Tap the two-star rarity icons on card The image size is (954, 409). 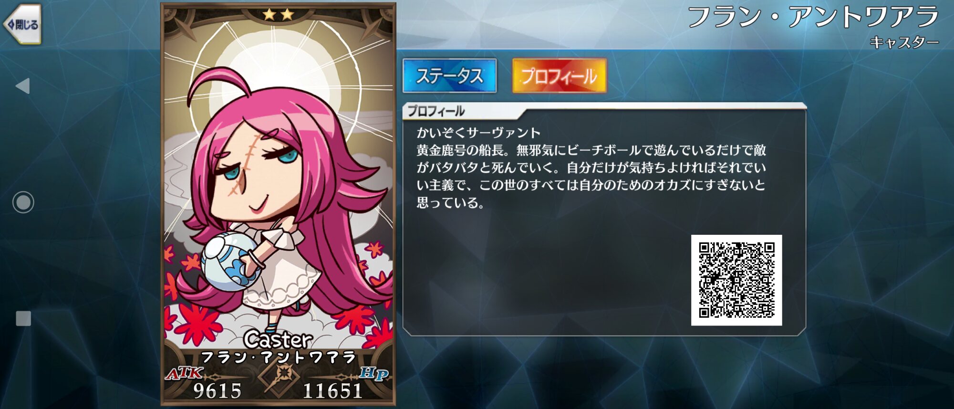pyautogui.click(x=279, y=14)
